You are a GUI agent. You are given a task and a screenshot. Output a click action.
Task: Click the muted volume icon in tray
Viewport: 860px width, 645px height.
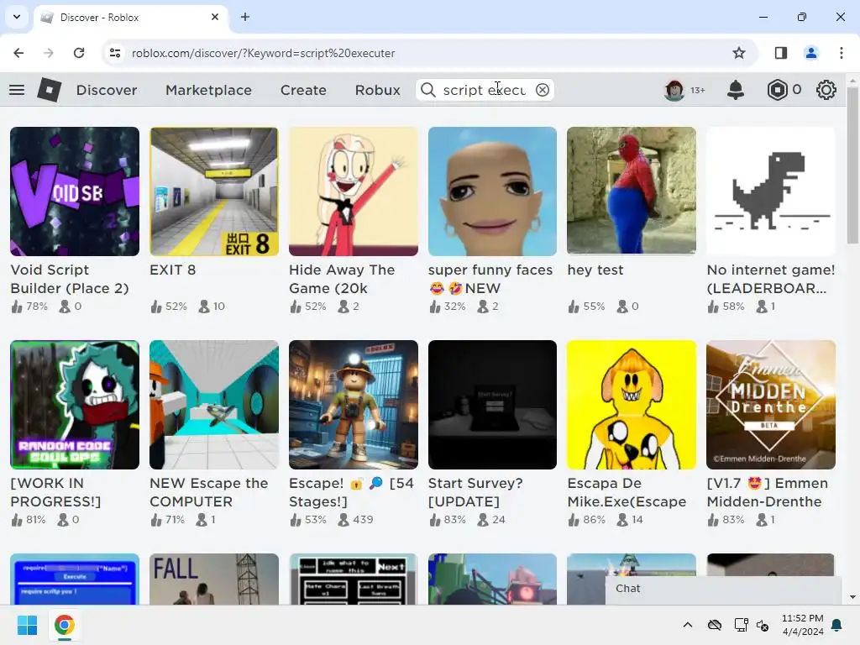tap(763, 625)
